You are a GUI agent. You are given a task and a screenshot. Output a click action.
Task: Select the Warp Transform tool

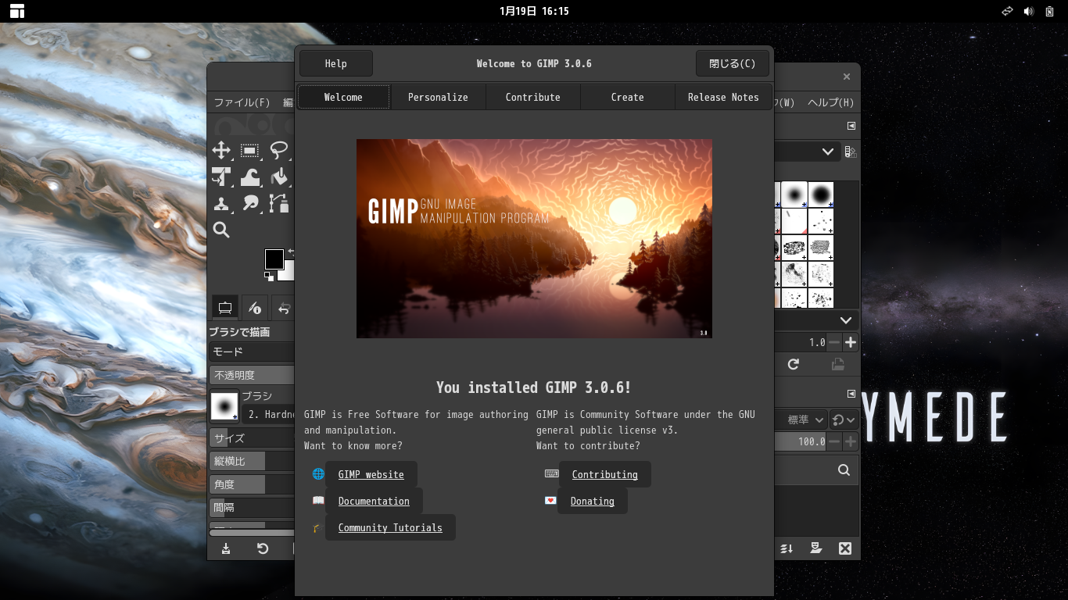pos(250,177)
